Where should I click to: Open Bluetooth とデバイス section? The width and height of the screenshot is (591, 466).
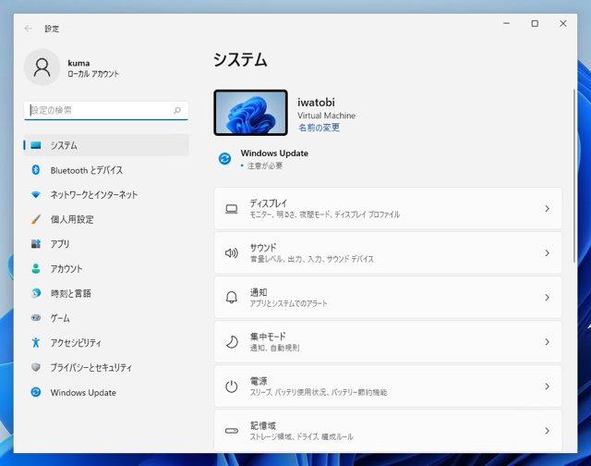106,170
